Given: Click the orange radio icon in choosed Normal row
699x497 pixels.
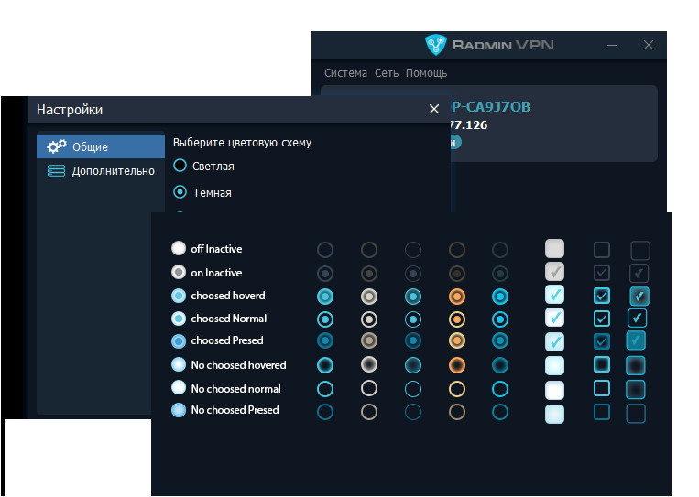Looking at the screenshot, I should (x=457, y=319).
